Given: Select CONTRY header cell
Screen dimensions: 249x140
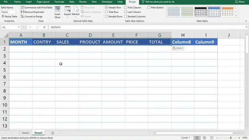Looking at the screenshot, I should pos(44,42).
